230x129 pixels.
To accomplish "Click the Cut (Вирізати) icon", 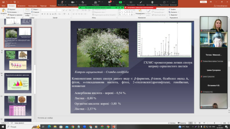I will [8, 9].
